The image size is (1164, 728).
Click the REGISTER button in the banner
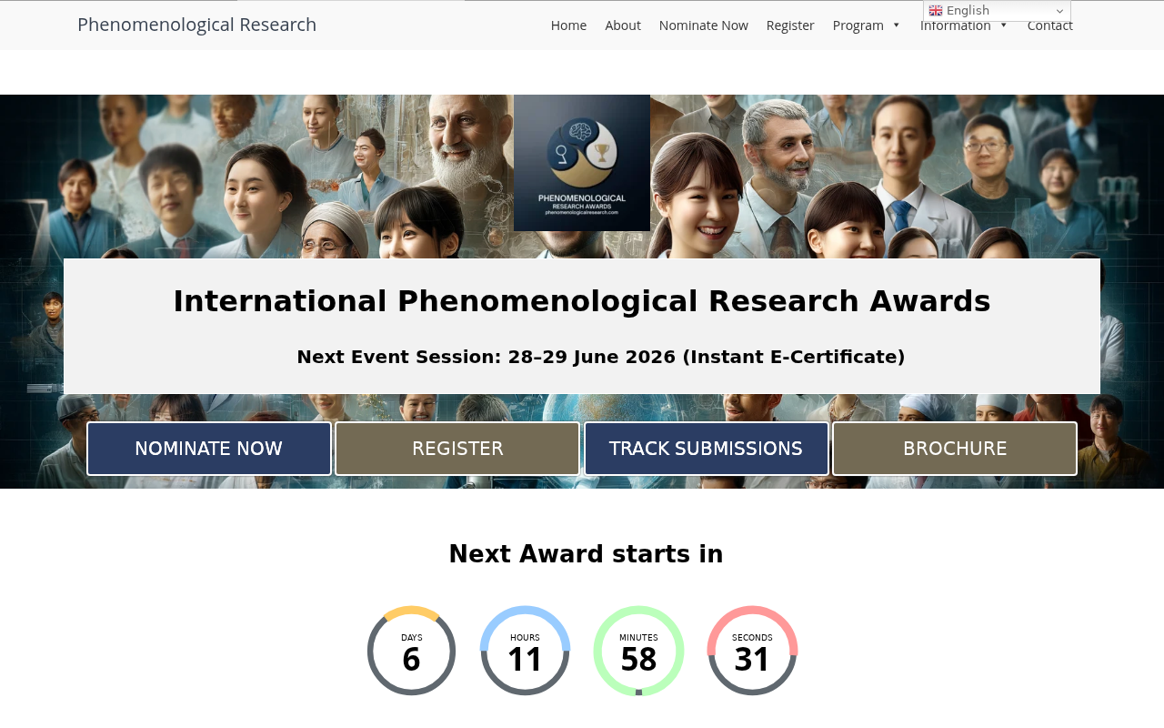click(x=457, y=449)
